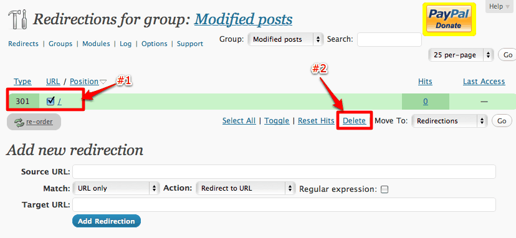Open the Group dropdown showing Modified posts
This screenshot has width=516, height=238.
click(x=285, y=39)
